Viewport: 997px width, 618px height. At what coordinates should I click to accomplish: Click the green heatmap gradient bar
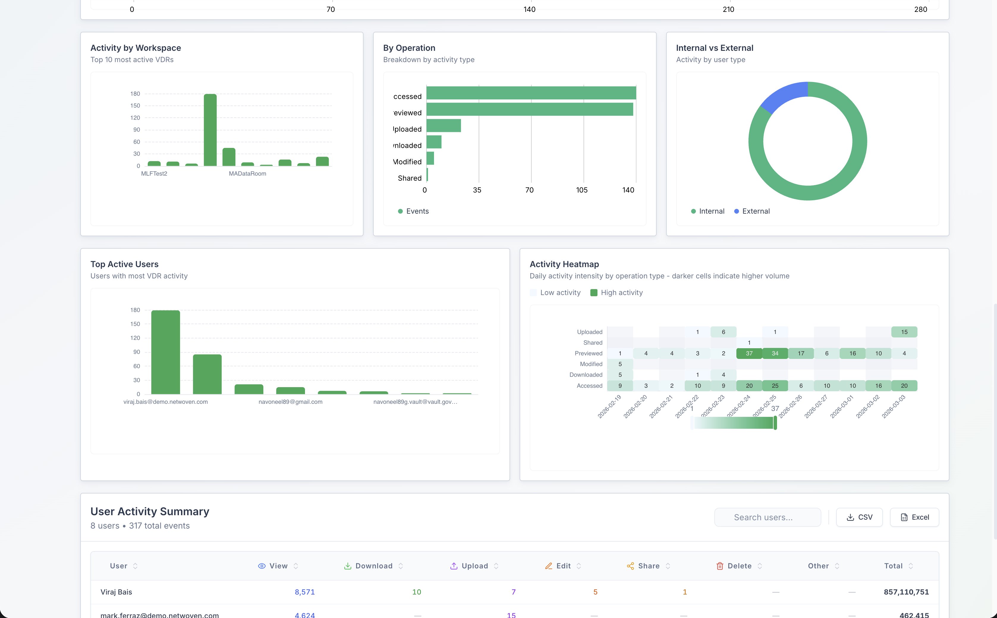733,422
